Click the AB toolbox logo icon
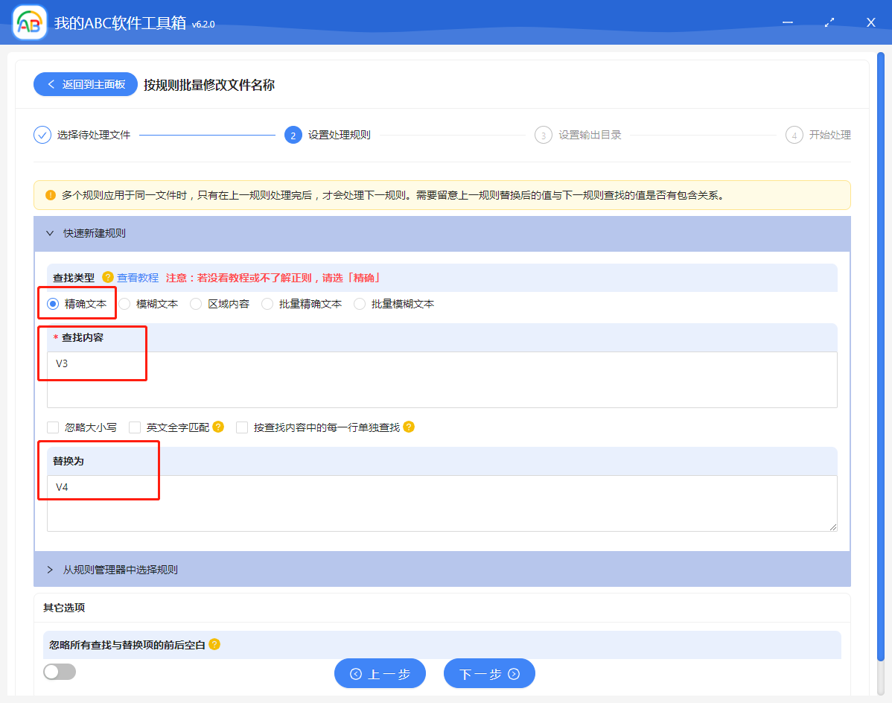Screen dimensions: 892x703 coord(29,22)
